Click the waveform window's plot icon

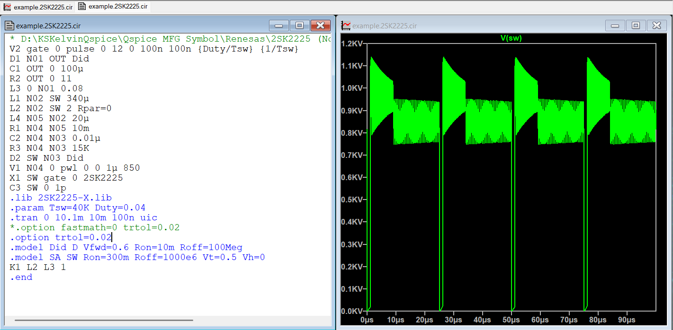(x=346, y=26)
